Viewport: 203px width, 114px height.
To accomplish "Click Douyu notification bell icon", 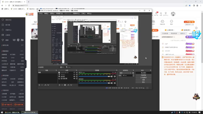I will (x=161, y=14).
